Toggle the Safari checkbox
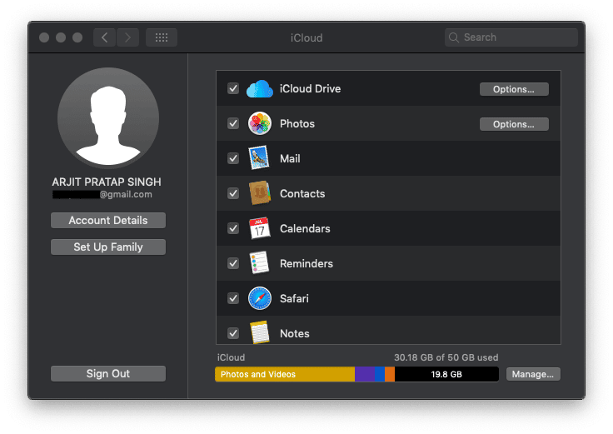The width and height of the screenshot is (613, 434). click(233, 298)
